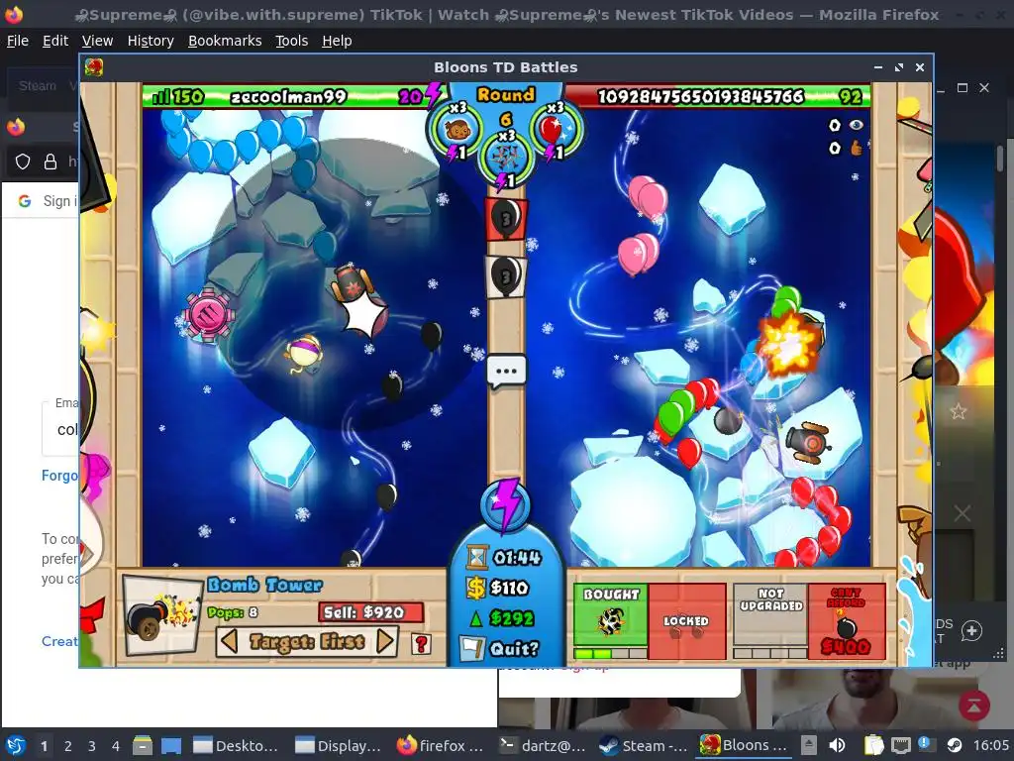Open the Display taskbar entry

coord(338,746)
